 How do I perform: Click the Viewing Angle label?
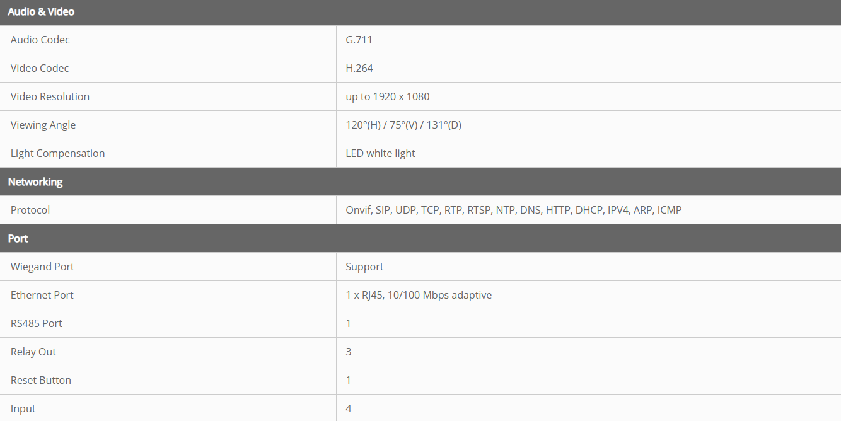pyautogui.click(x=43, y=125)
